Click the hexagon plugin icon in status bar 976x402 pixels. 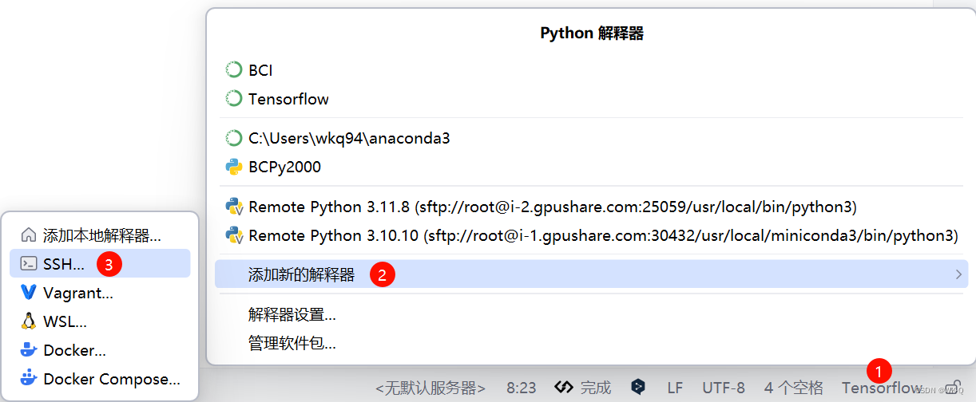pos(638,387)
